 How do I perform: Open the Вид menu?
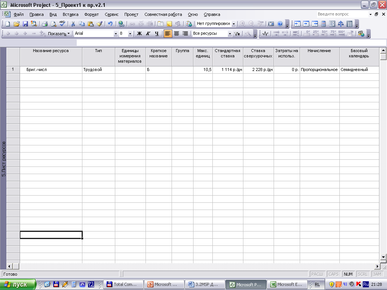tap(53, 14)
